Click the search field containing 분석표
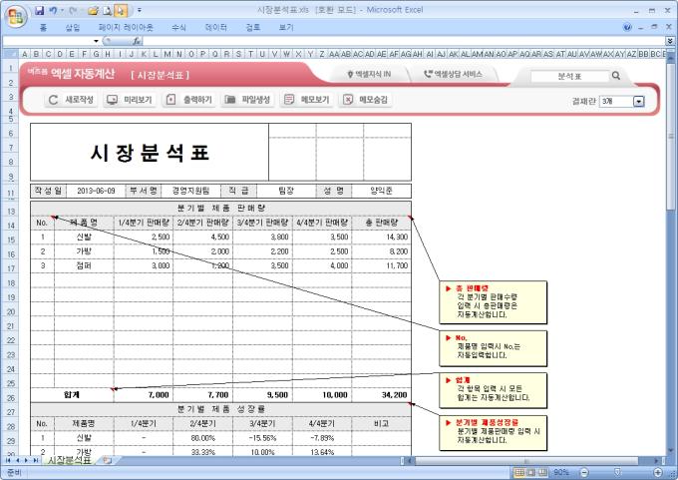The image size is (678, 480). [569, 76]
